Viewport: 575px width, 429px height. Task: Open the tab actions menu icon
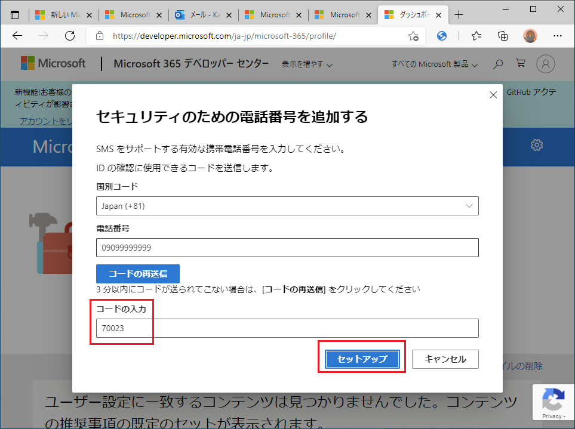pyautogui.click(x=15, y=15)
